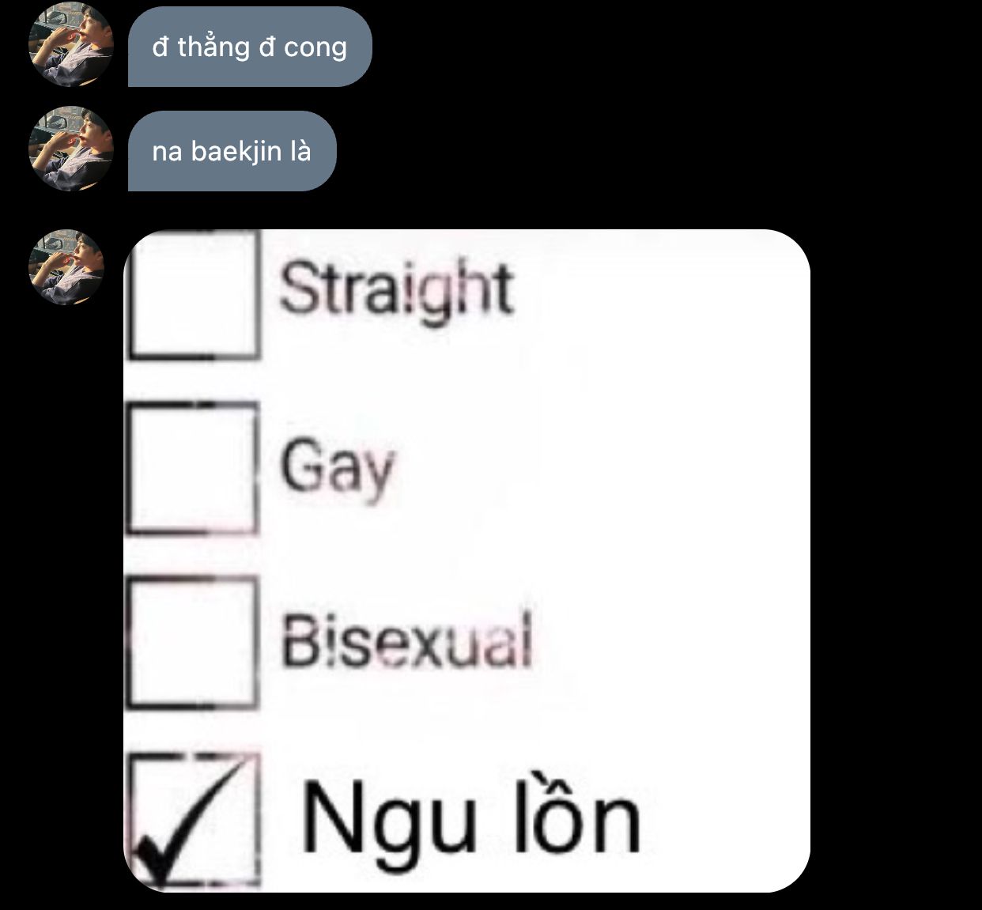Viewport: 982px width, 910px height.
Task: Click the "Gay" label in the image
Action: [337, 467]
